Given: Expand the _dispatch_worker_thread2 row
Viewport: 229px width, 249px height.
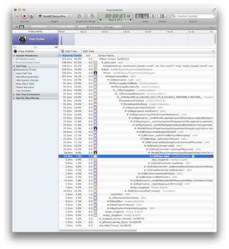Looking at the screenshot, I should pyautogui.click(x=100, y=219).
